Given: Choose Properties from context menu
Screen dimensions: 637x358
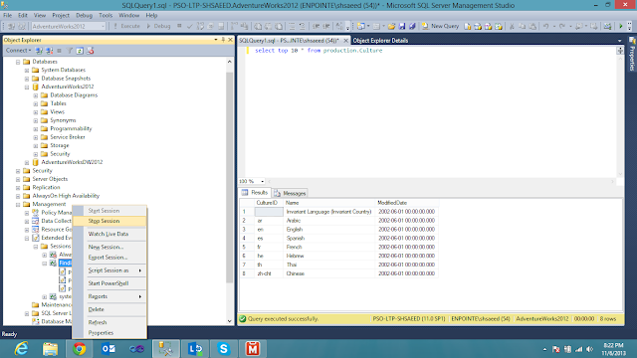Looking at the screenshot, I should click(x=109, y=333).
